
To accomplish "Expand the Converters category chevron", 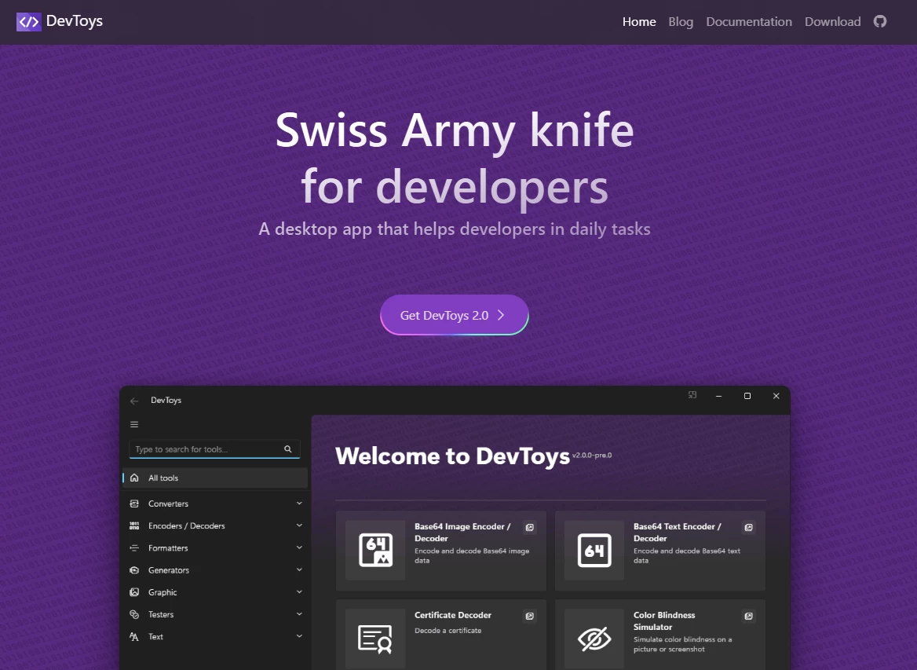I will 299,503.
